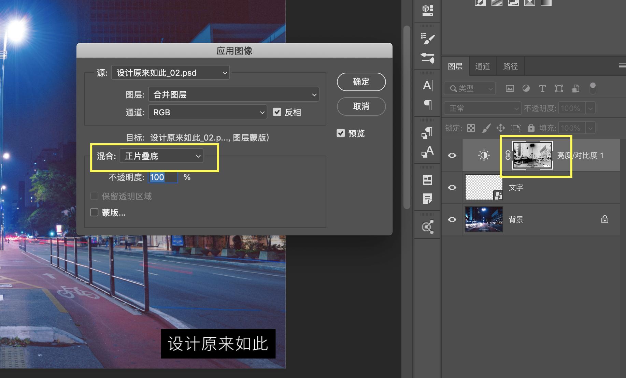Uncheck the 反相 checkbox
Viewport: 626px width, 378px height.
coord(277,112)
